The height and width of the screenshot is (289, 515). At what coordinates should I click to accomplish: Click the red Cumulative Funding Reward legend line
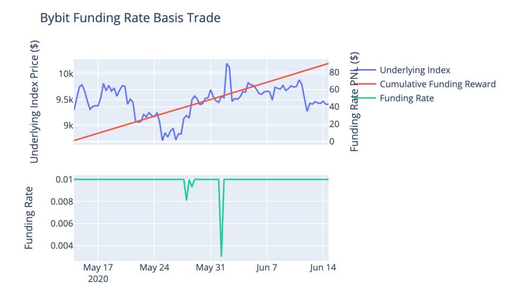[365, 84]
